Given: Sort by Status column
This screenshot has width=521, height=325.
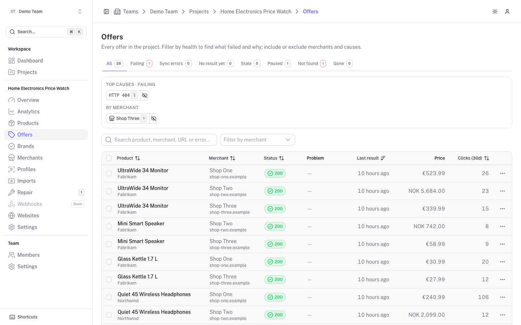Looking at the screenshot, I should click(274, 158).
